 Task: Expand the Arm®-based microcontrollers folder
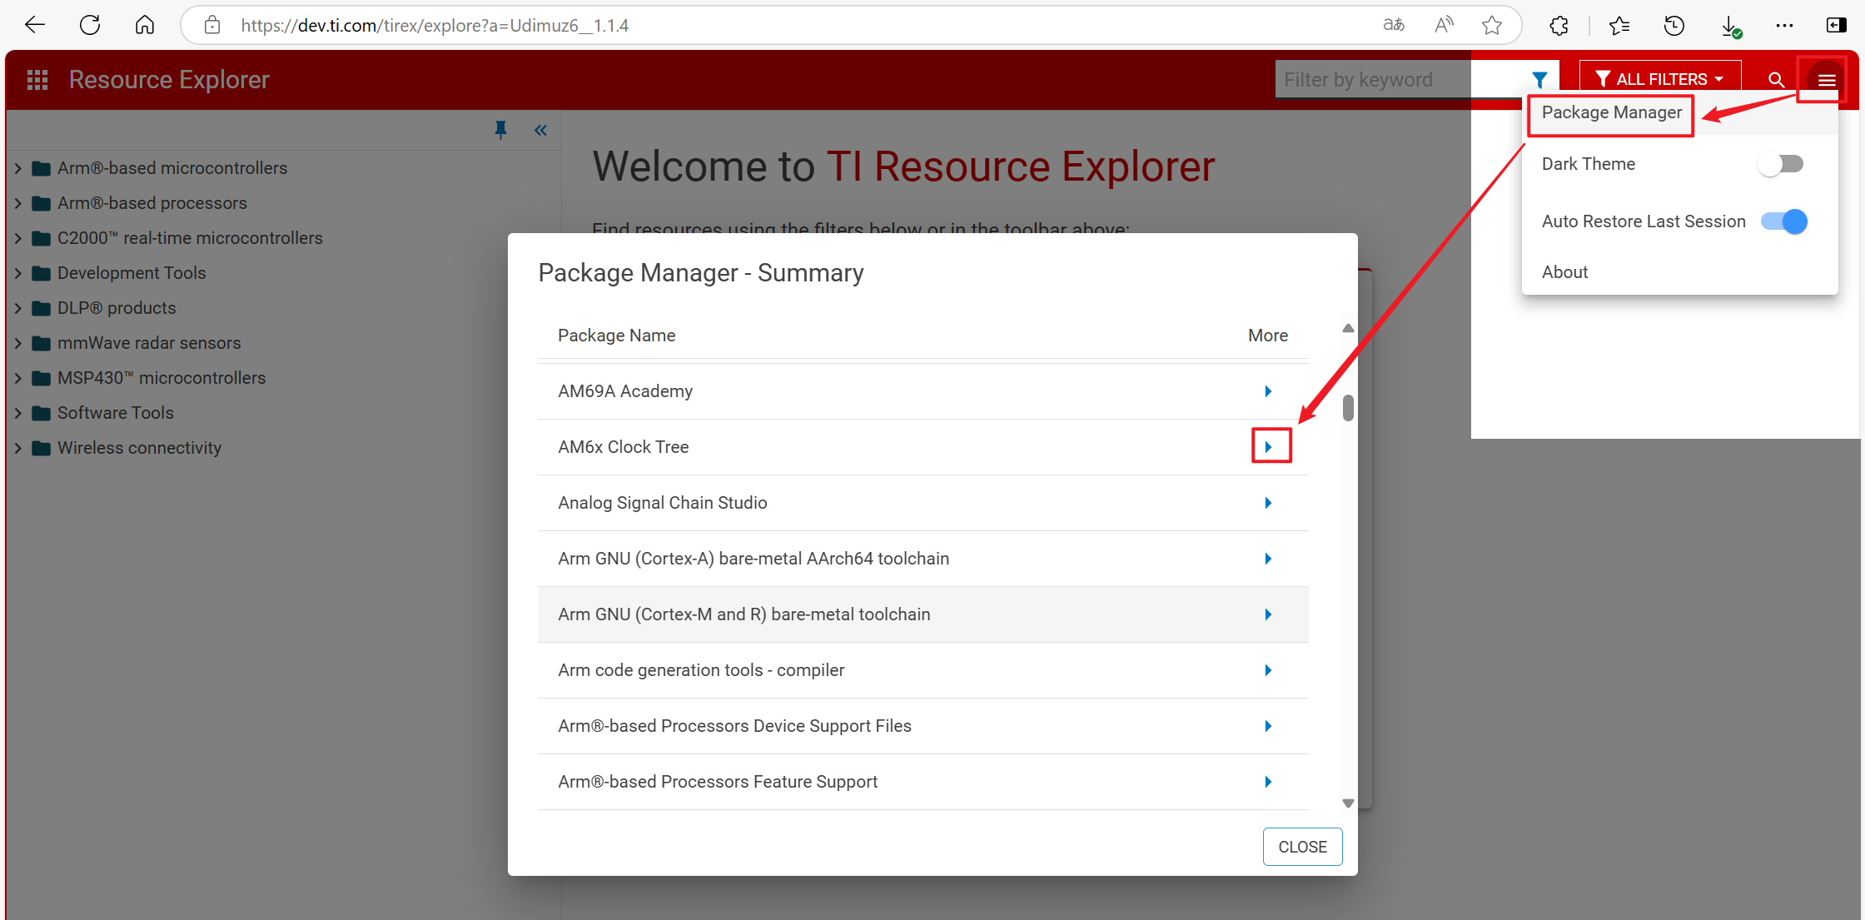[x=17, y=168]
